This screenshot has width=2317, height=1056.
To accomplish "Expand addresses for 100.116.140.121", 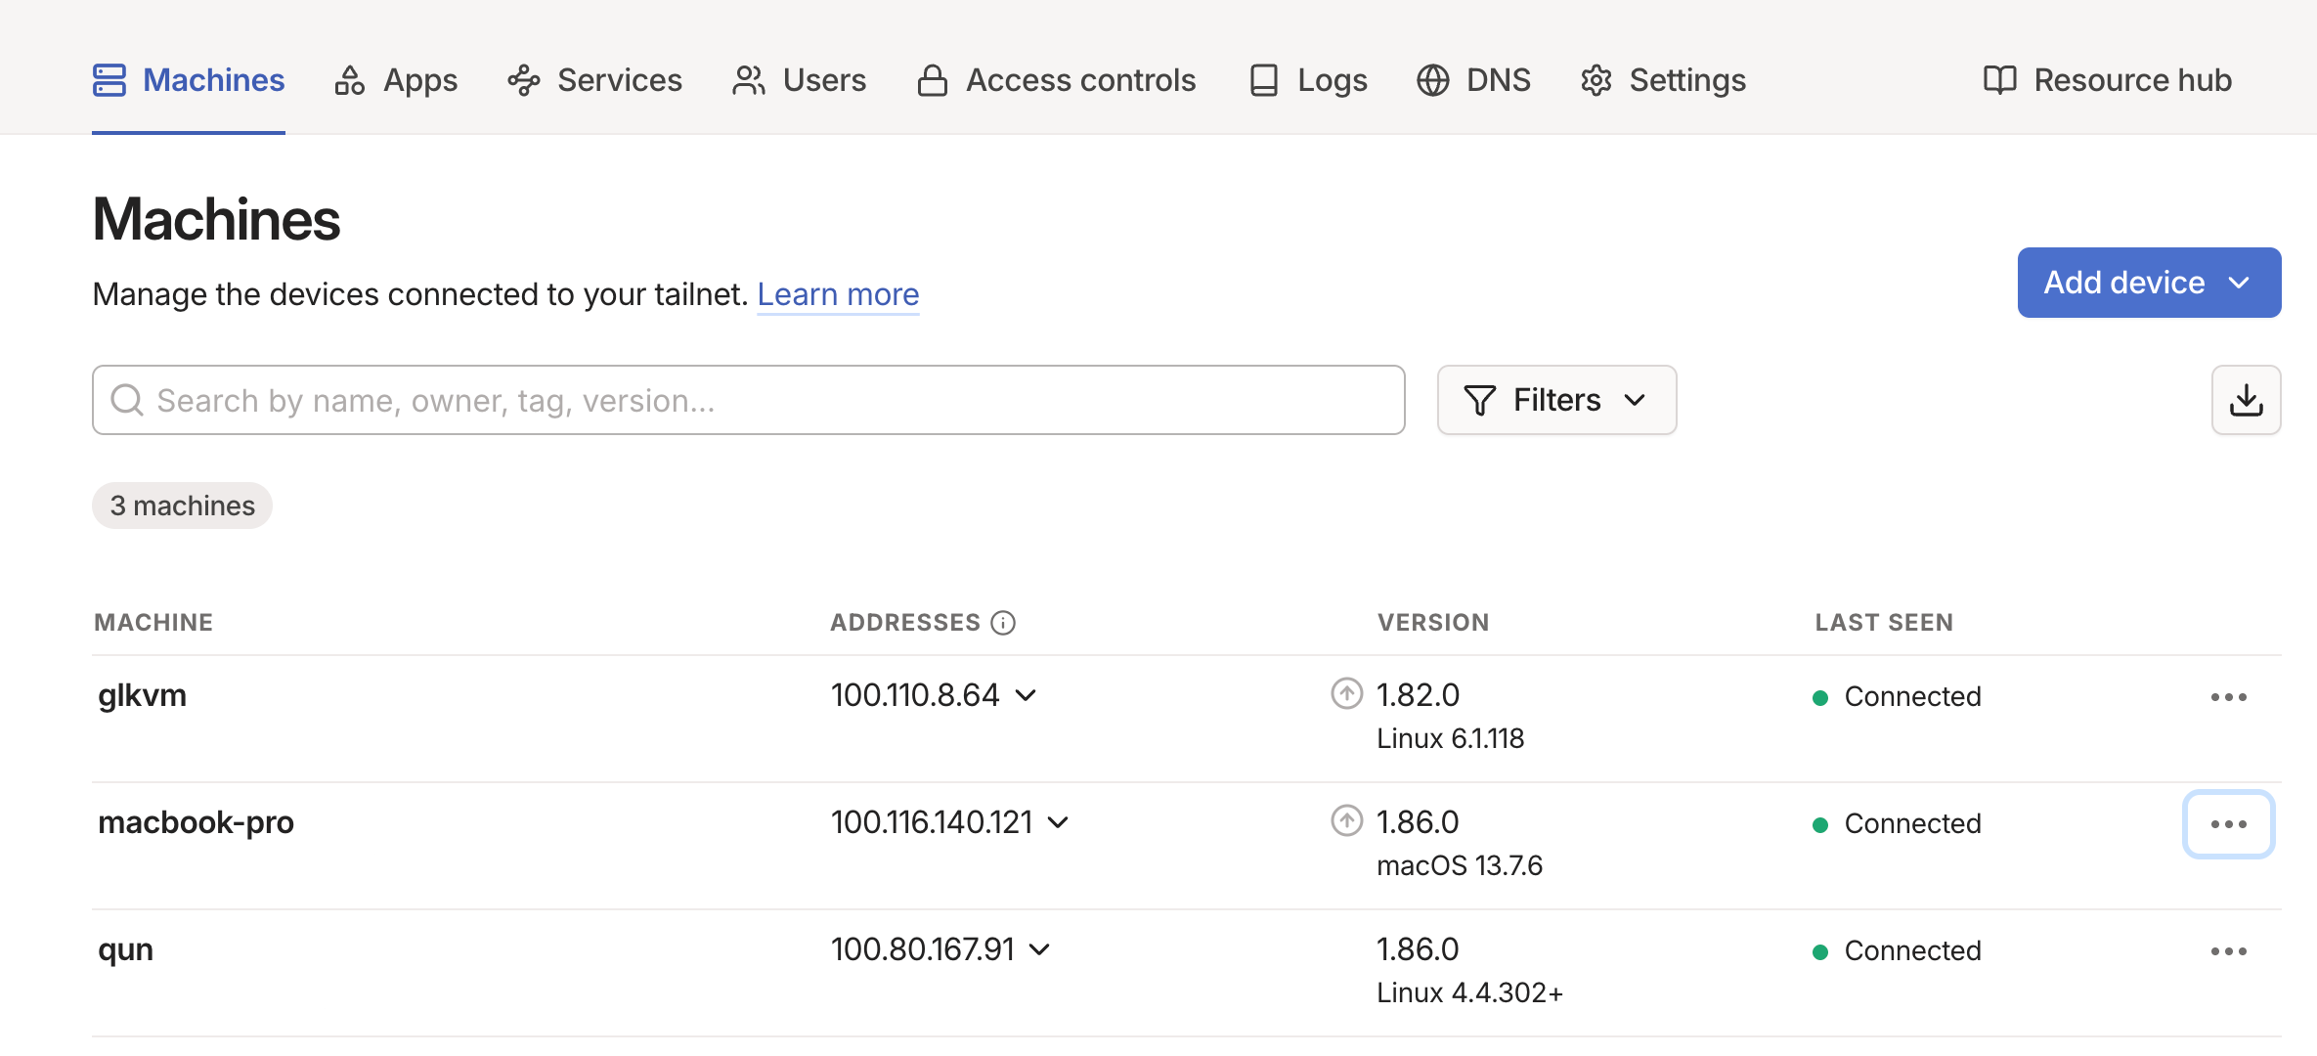I will pyautogui.click(x=1058, y=822).
